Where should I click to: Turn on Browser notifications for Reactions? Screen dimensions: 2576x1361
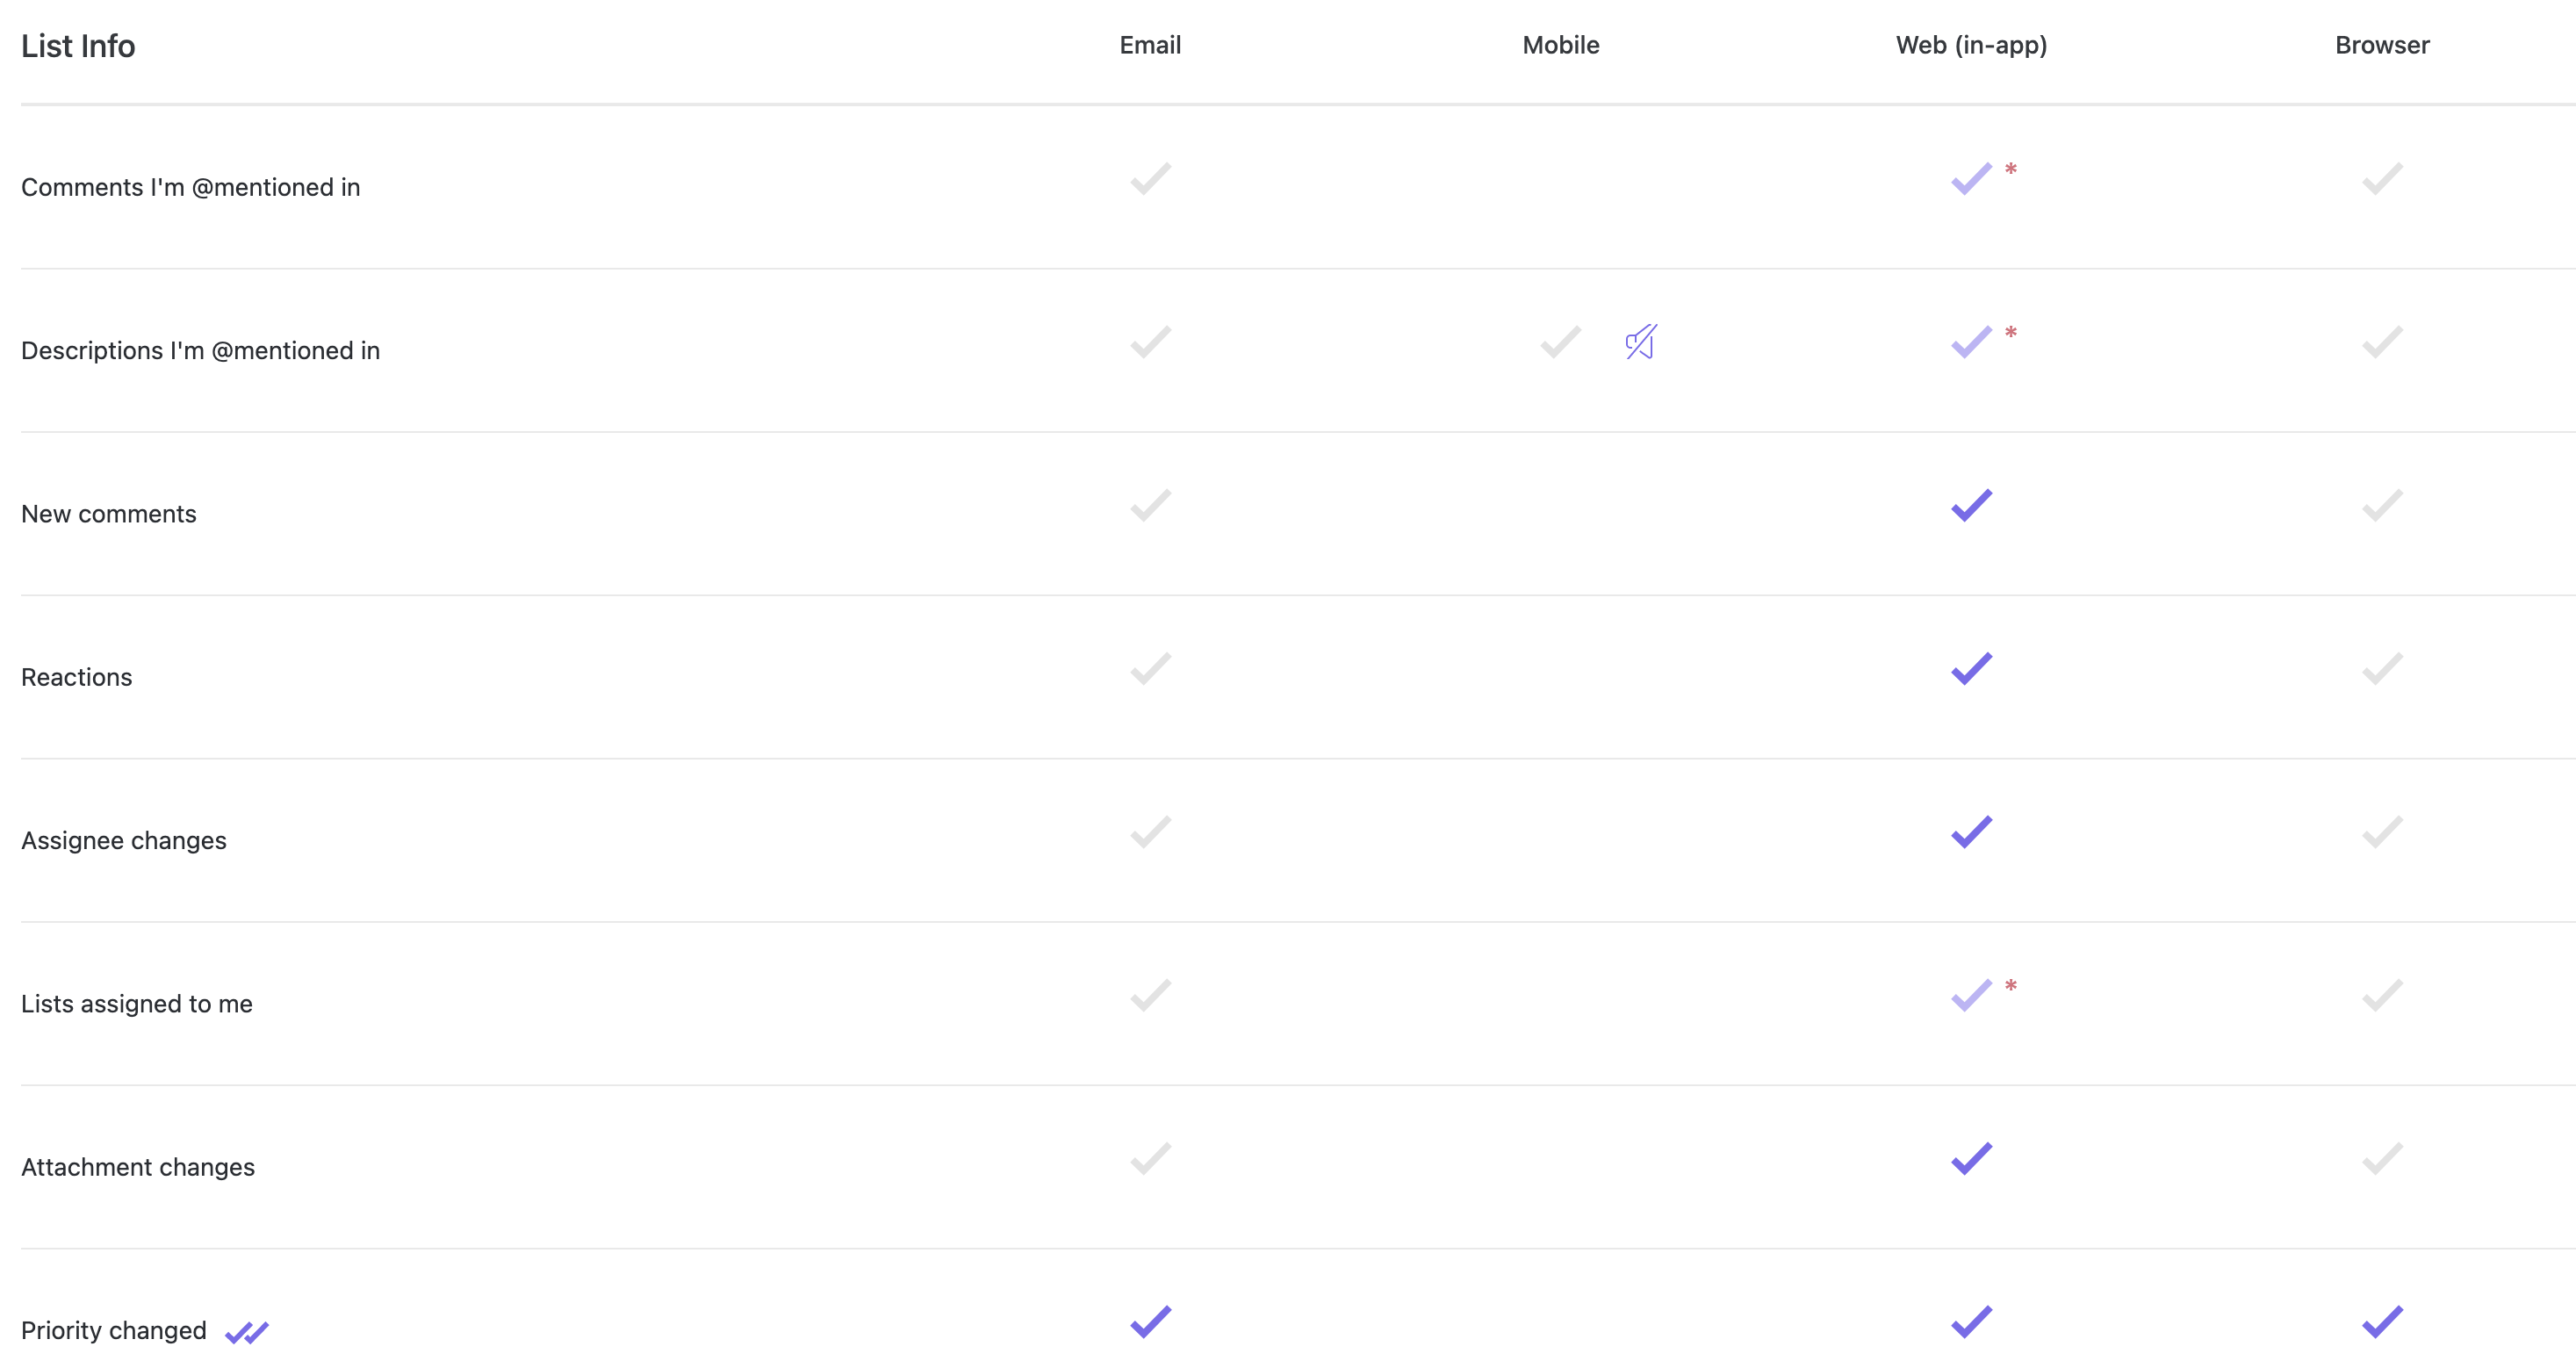2382,669
